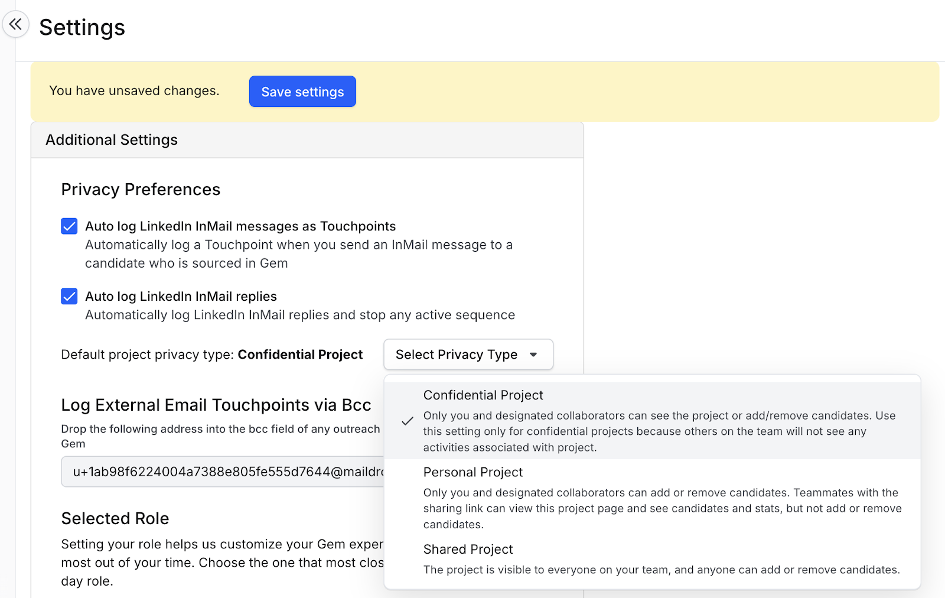Choose Shared Project option
Screen dimensions: 945x598
click(x=652, y=559)
